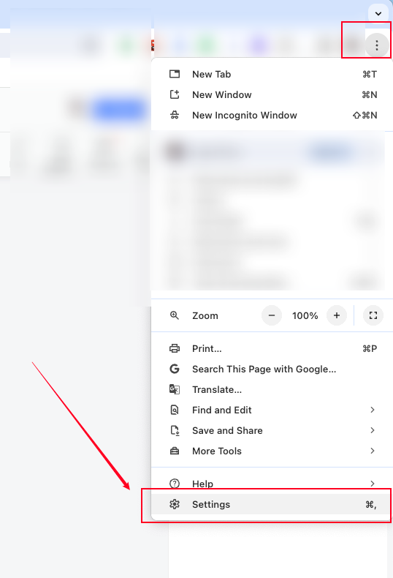
Task: Open New Incognito Window
Action: click(x=273, y=116)
